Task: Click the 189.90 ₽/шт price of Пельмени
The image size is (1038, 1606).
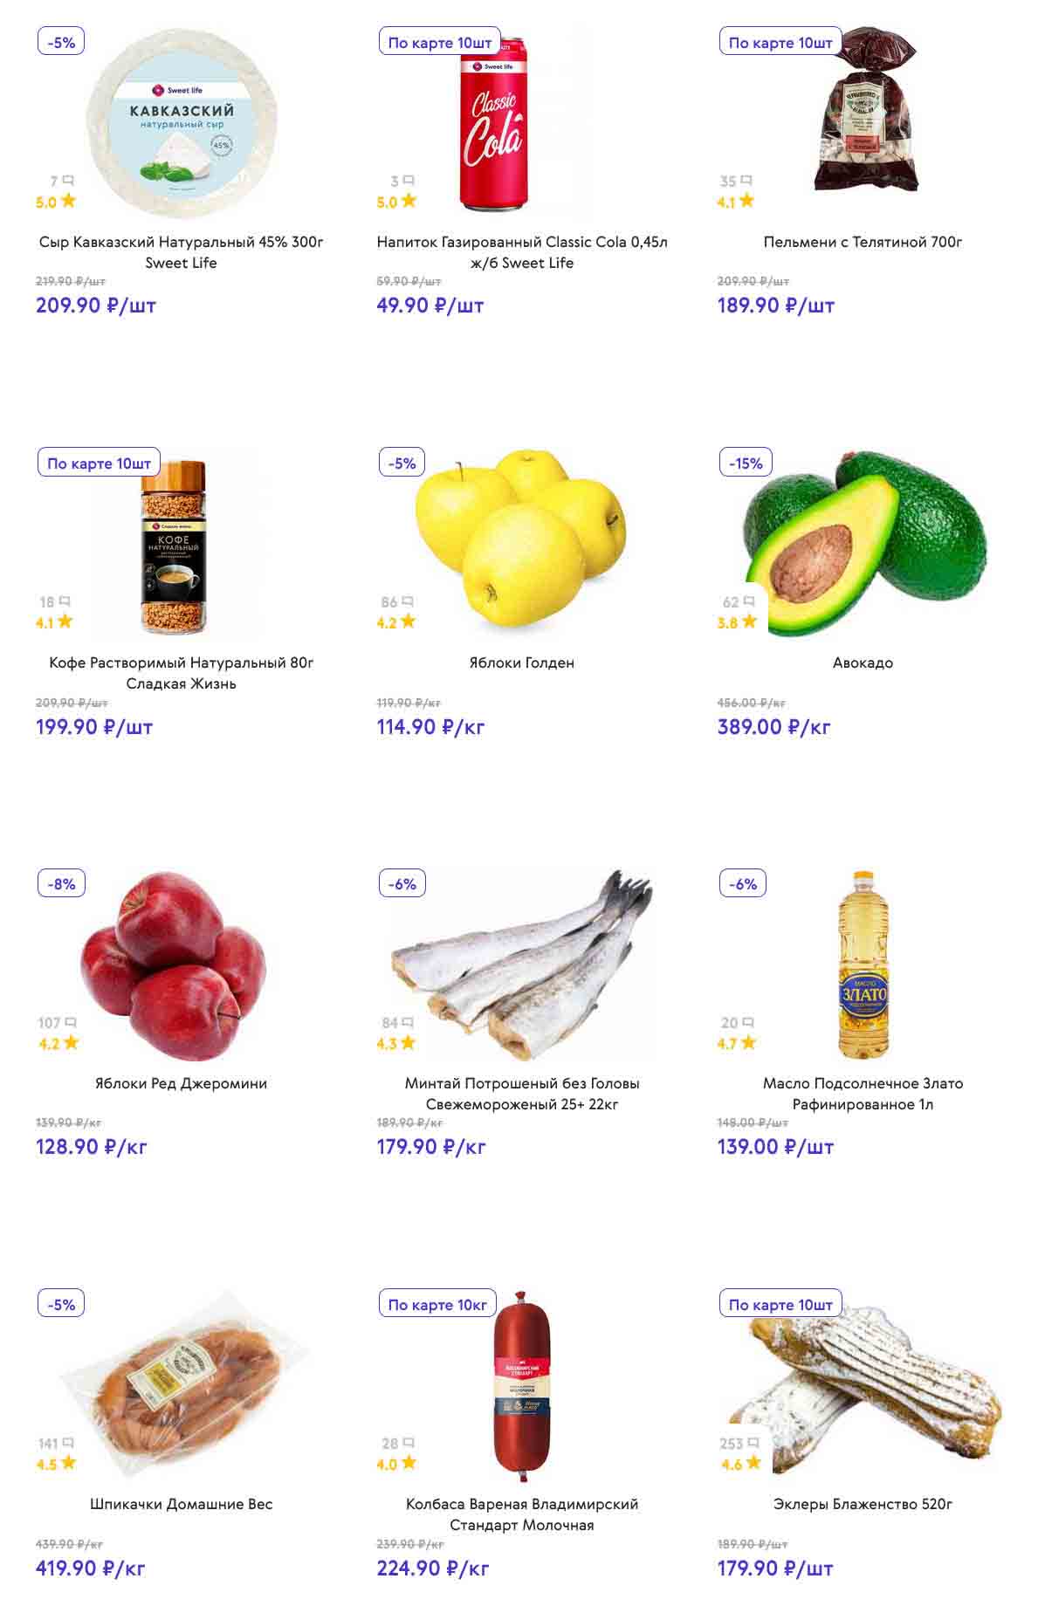Action: (775, 305)
